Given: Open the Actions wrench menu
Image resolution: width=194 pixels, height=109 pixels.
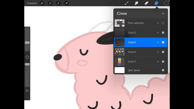Looking at the screenshot, I should coord(42,3).
